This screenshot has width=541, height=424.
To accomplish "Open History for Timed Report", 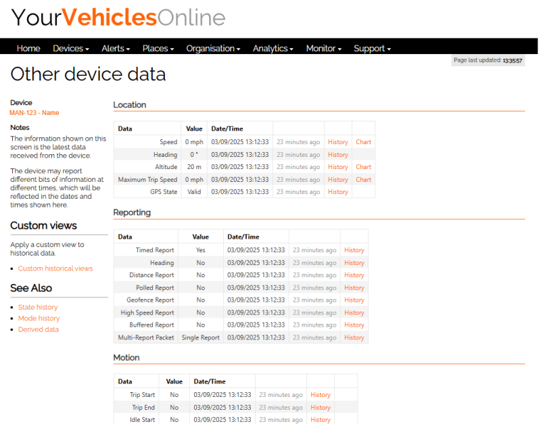I will 354,250.
